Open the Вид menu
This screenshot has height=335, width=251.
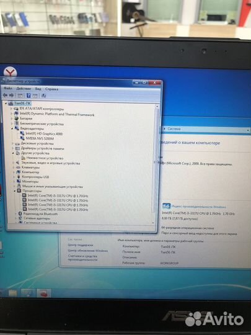pyautogui.click(x=38, y=89)
